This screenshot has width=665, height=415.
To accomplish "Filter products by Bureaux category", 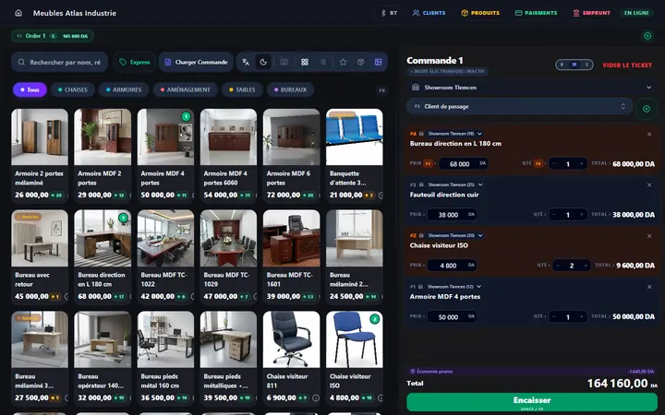I will click(290, 89).
